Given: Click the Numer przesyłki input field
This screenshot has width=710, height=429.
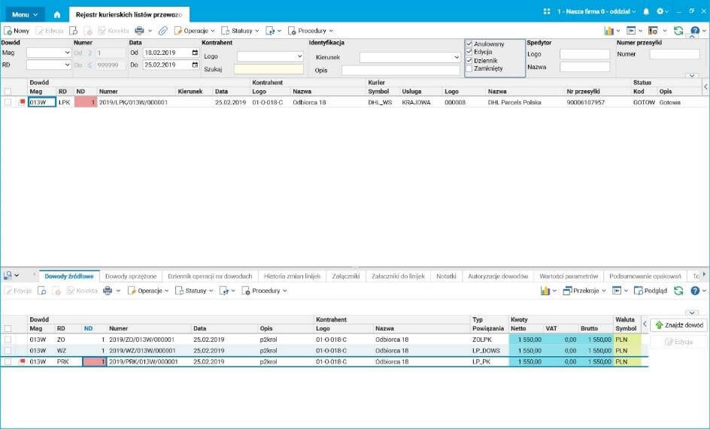Looking at the screenshot, I should coord(675,54).
